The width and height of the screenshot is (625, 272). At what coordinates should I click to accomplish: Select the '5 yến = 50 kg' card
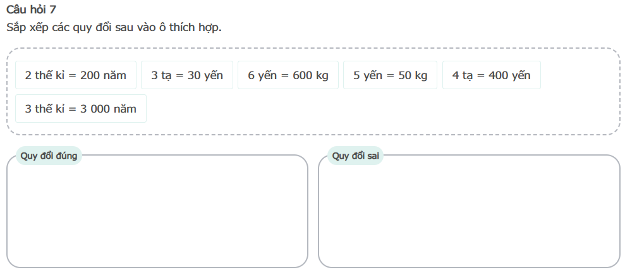390,75
